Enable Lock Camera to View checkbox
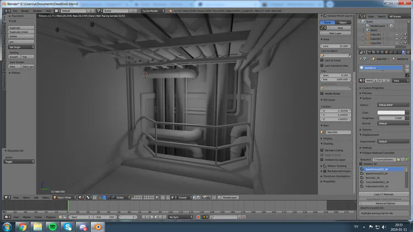 [322, 65]
